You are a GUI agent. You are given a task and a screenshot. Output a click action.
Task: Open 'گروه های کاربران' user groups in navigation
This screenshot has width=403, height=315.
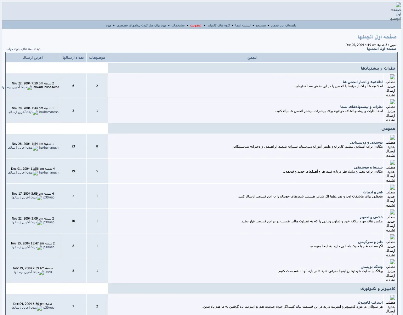219,26
